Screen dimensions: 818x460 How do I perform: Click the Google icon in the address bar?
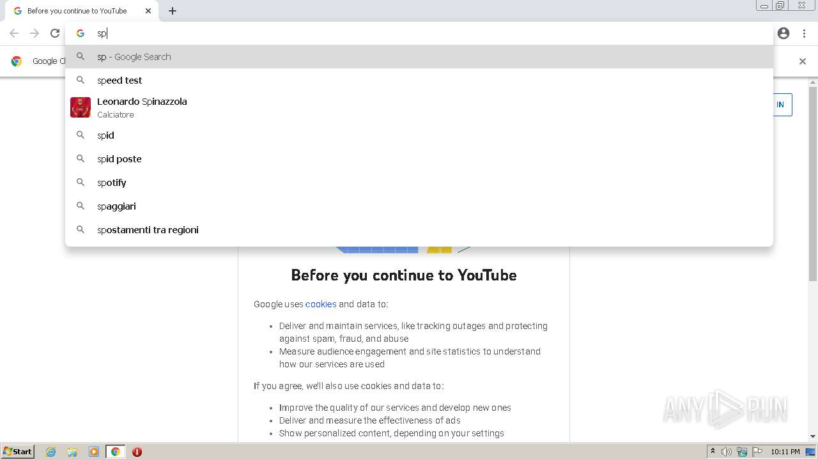click(81, 33)
